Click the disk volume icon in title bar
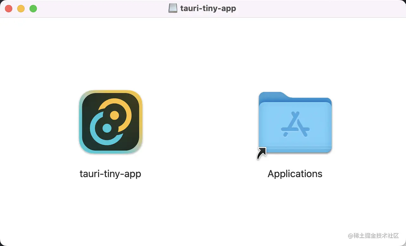Image resolution: width=406 pixels, height=246 pixels. pyautogui.click(x=173, y=8)
